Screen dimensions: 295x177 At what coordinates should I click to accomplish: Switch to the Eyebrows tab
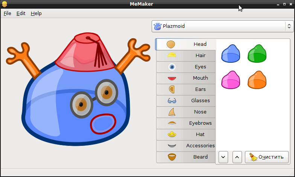186,123
